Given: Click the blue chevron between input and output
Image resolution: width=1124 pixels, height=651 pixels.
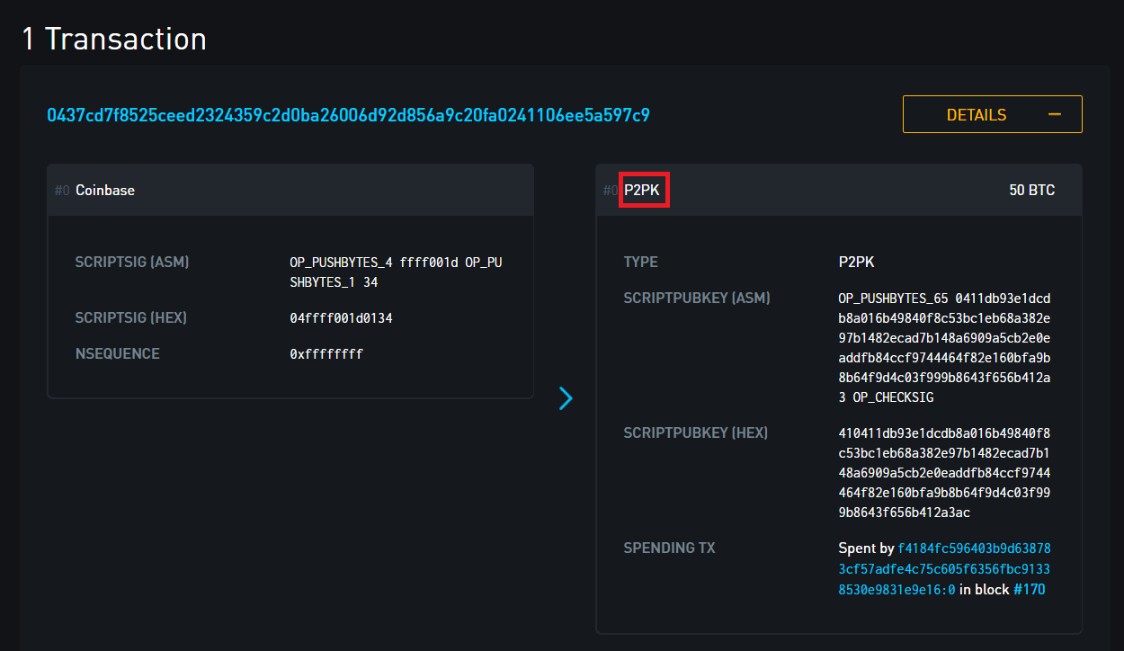Looking at the screenshot, I should click(x=566, y=397).
